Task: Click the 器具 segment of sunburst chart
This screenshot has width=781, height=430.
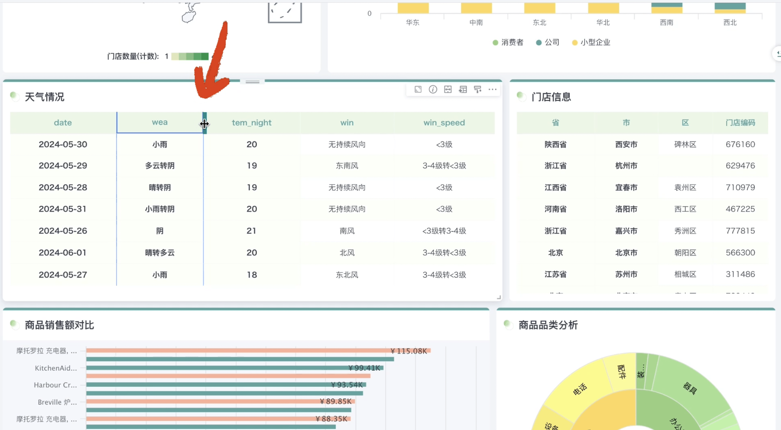Action: point(690,388)
